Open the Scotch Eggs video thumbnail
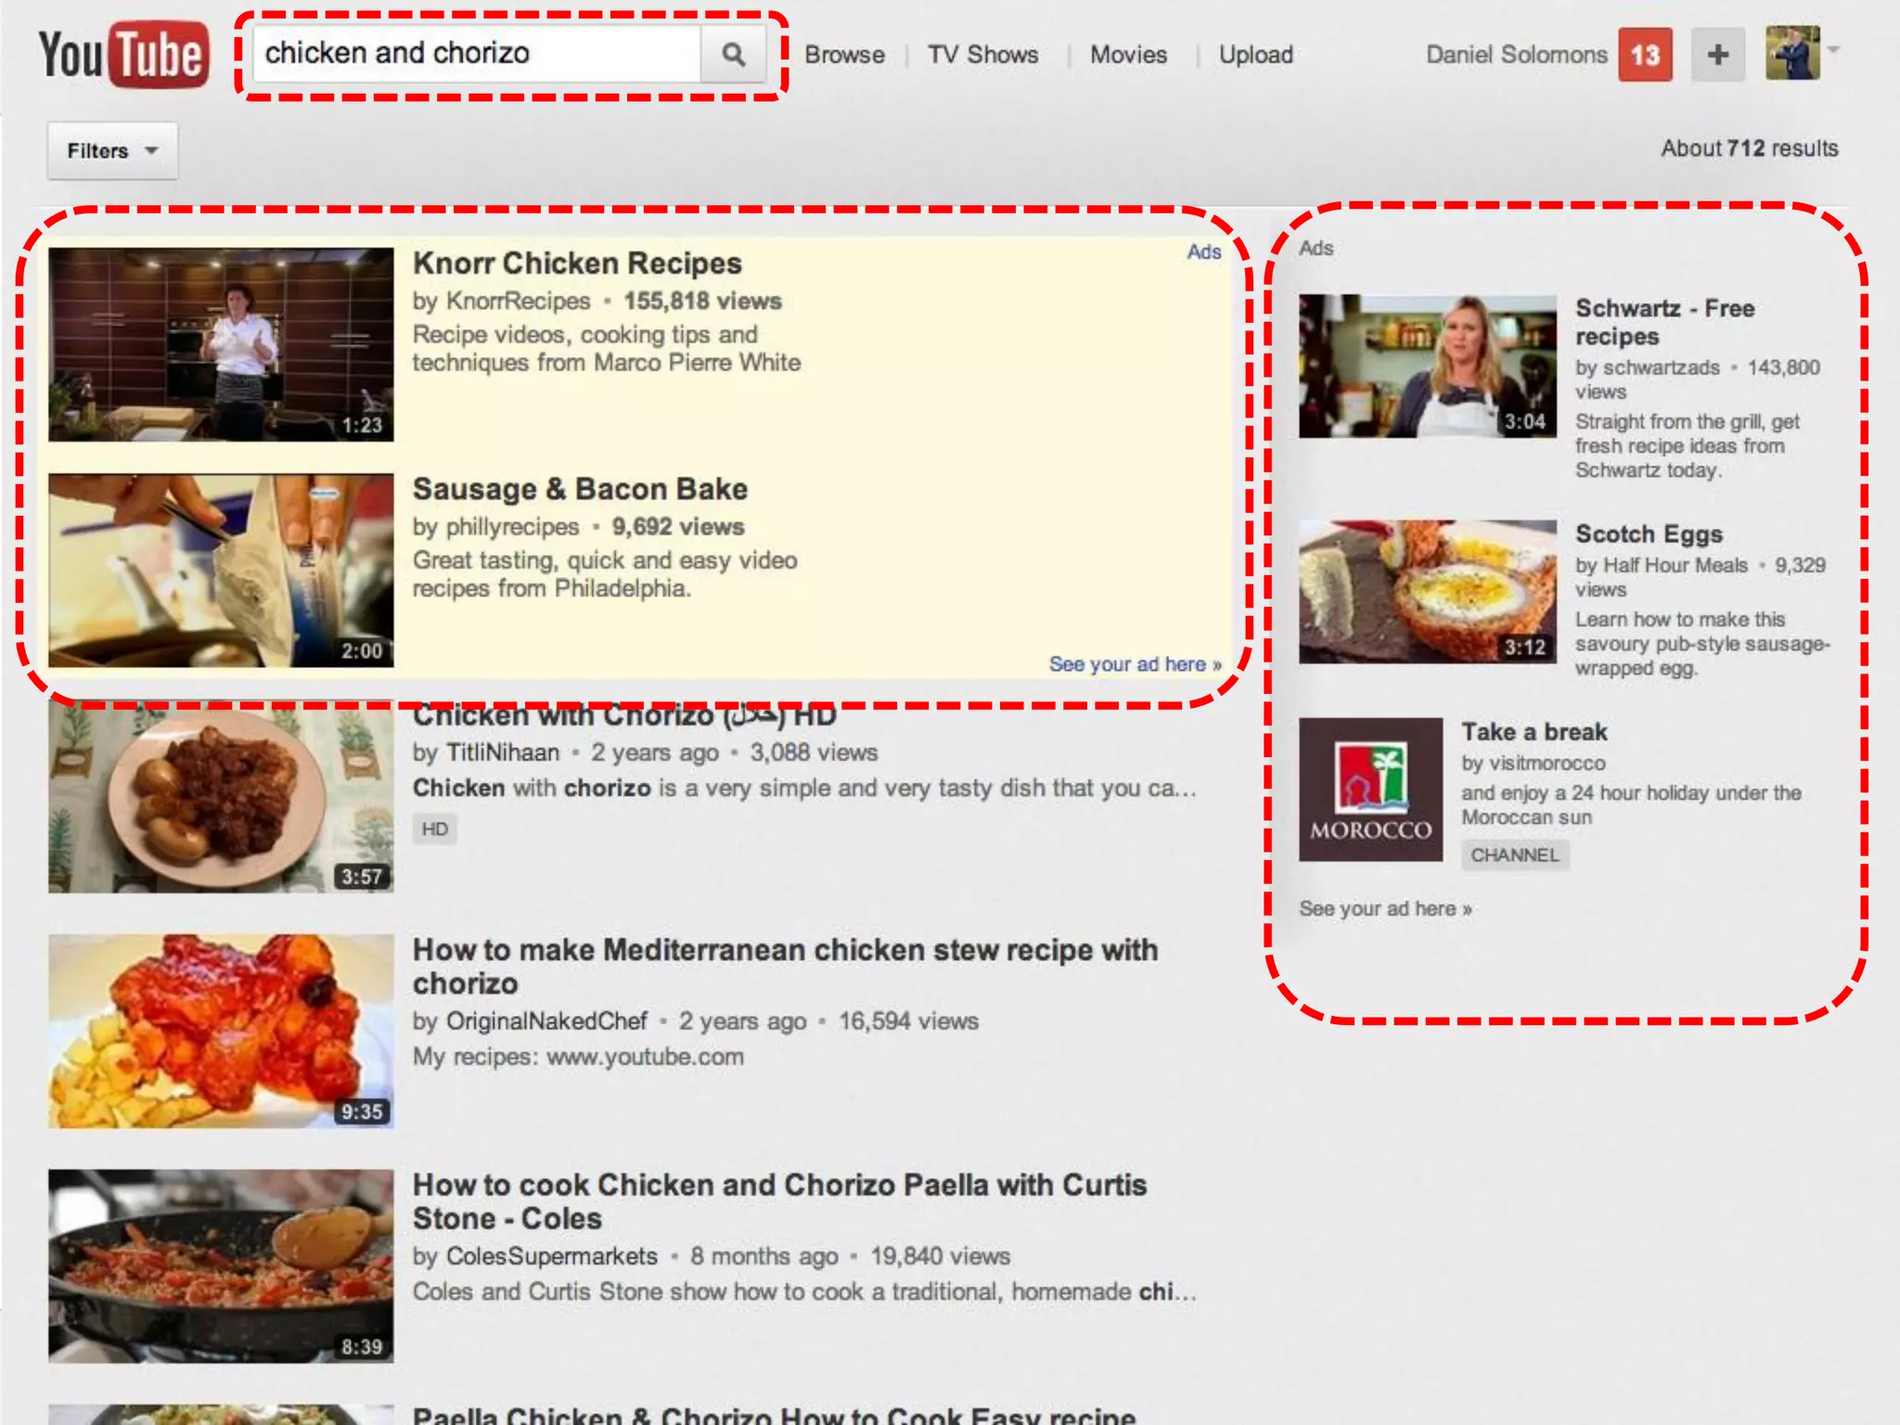Viewport: 1900px width, 1425px height. point(1427,591)
